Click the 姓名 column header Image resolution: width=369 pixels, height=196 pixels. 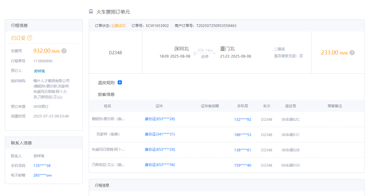[x=107, y=106]
